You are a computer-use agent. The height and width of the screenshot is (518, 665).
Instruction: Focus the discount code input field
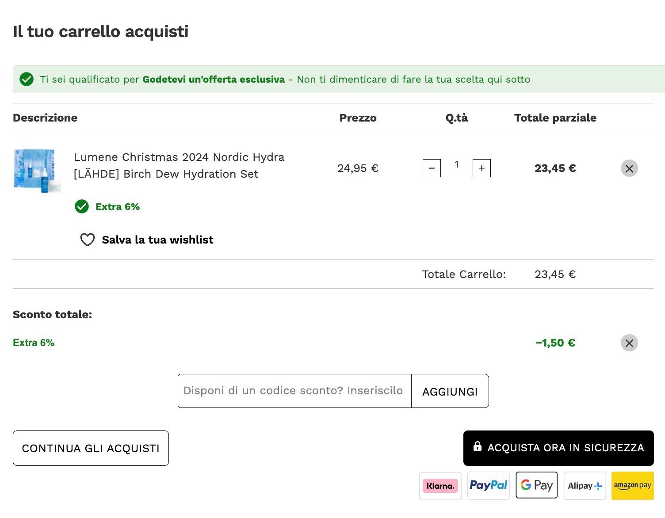coord(294,391)
